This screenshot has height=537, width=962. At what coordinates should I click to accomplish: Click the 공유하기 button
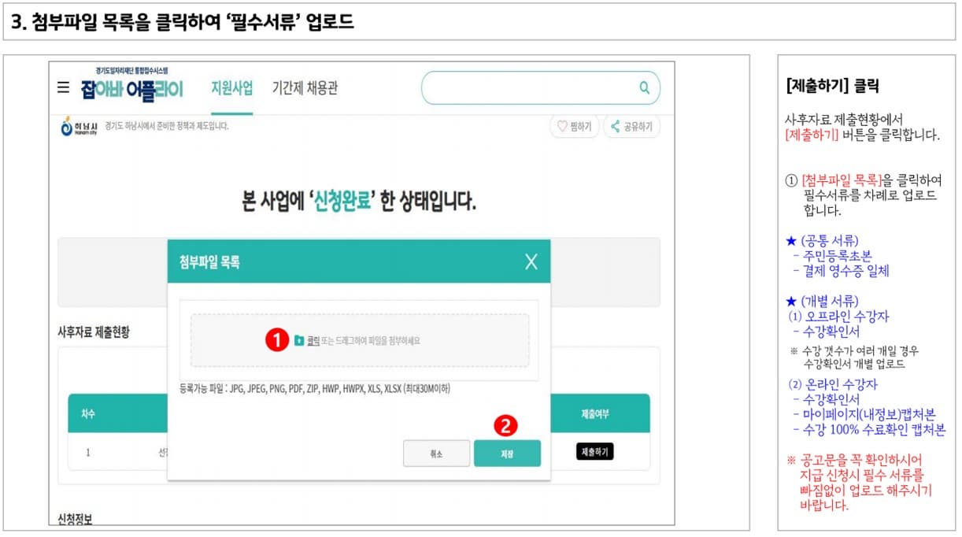click(x=630, y=126)
